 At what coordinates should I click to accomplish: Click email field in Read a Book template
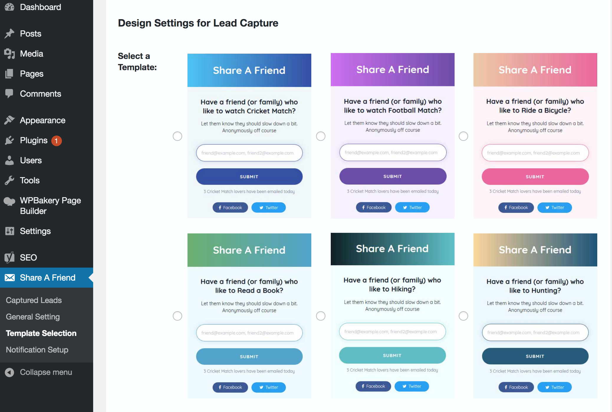(249, 333)
